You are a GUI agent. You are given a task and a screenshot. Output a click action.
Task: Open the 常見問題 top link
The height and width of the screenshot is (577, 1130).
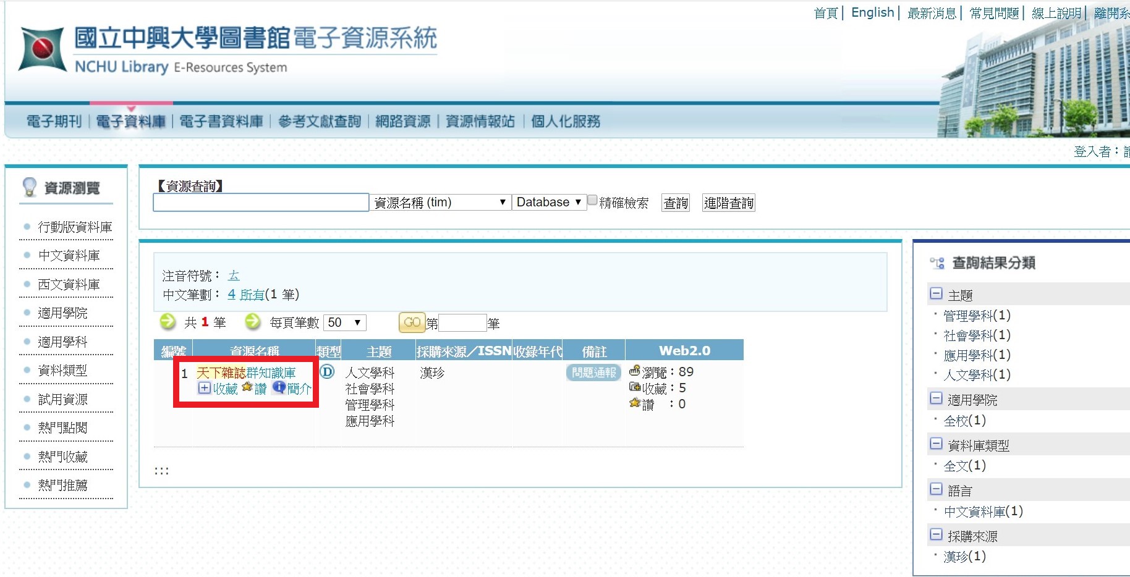(x=994, y=13)
